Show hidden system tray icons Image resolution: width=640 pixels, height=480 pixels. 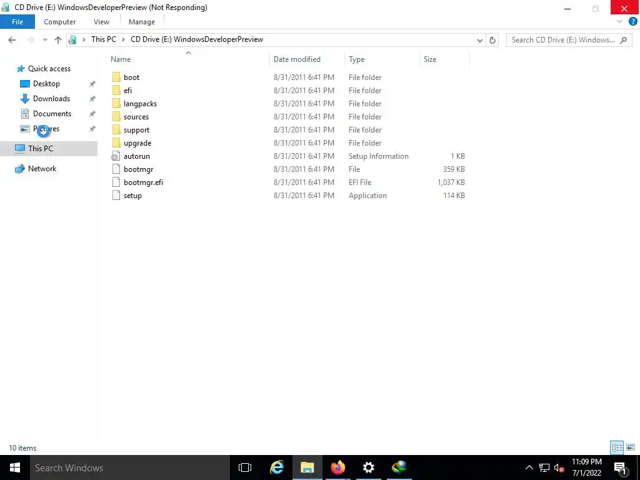(x=529, y=467)
